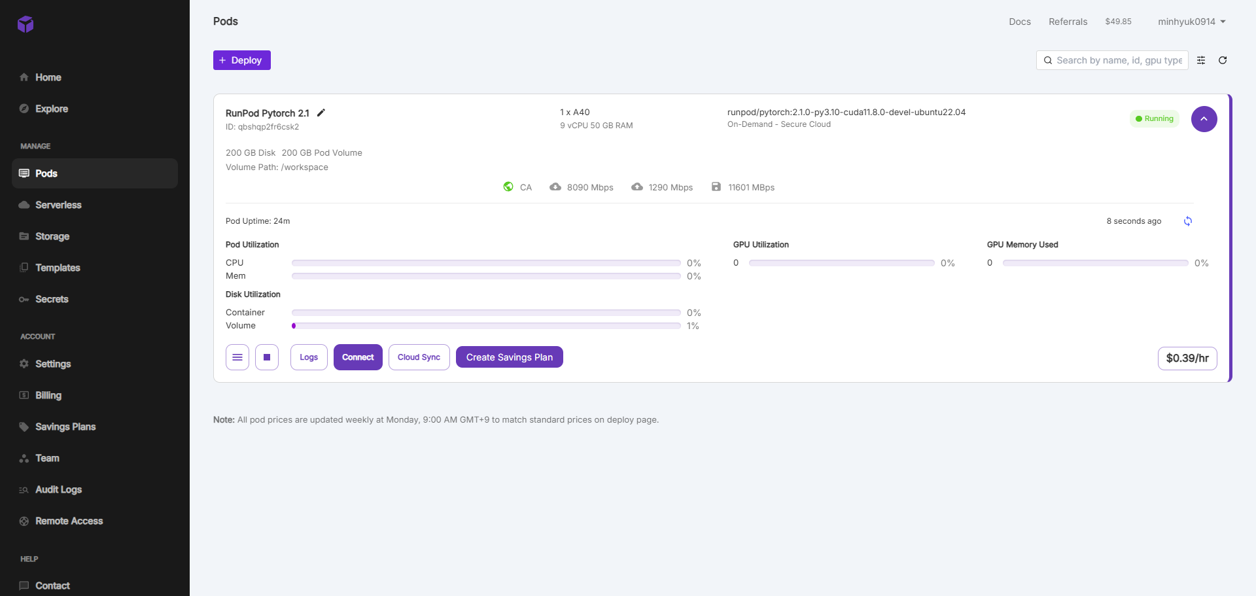Screen dimensions: 1256x596
Task: Focus the pod search field
Action: pyautogui.click(x=1112, y=60)
